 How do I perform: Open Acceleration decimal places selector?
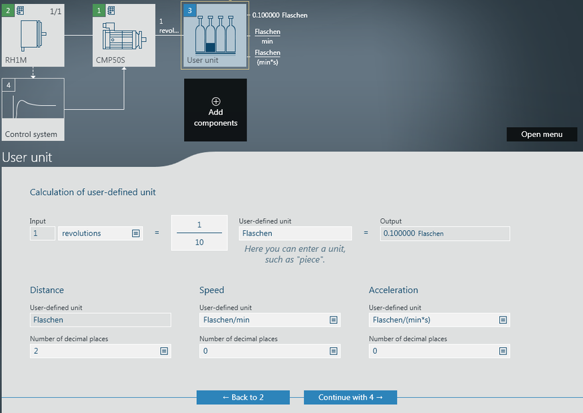tap(503, 351)
